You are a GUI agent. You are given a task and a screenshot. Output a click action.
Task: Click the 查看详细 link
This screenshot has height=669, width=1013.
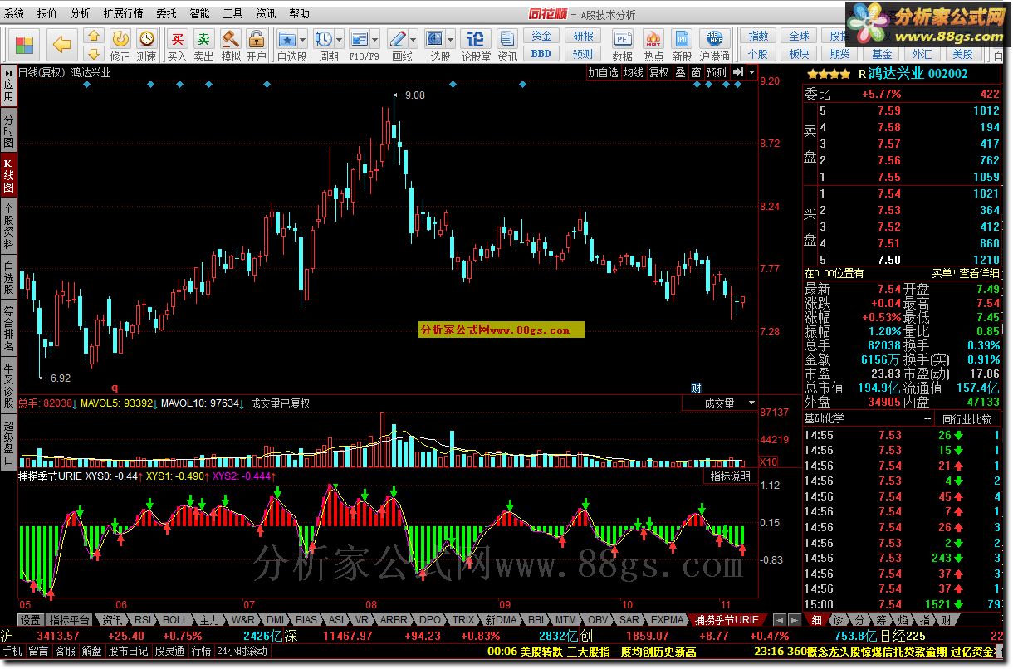[980, 273]
